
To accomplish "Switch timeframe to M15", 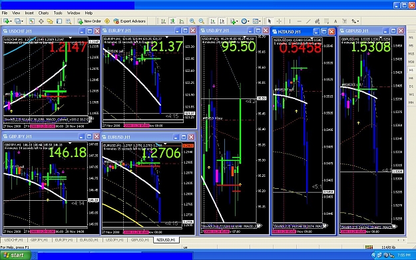I will tap(411, 54).
